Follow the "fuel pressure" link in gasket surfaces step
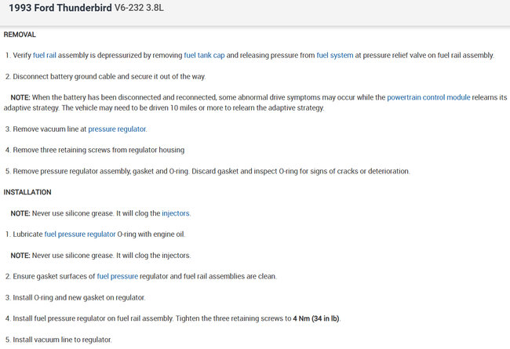 (x=117, y=276)
